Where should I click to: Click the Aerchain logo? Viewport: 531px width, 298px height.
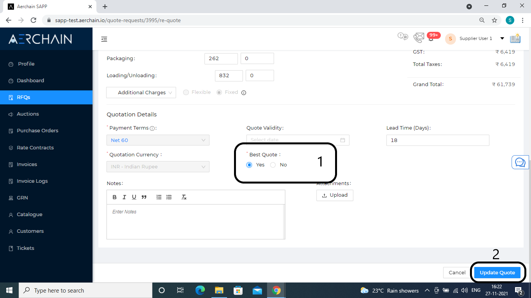pos(40,39)
